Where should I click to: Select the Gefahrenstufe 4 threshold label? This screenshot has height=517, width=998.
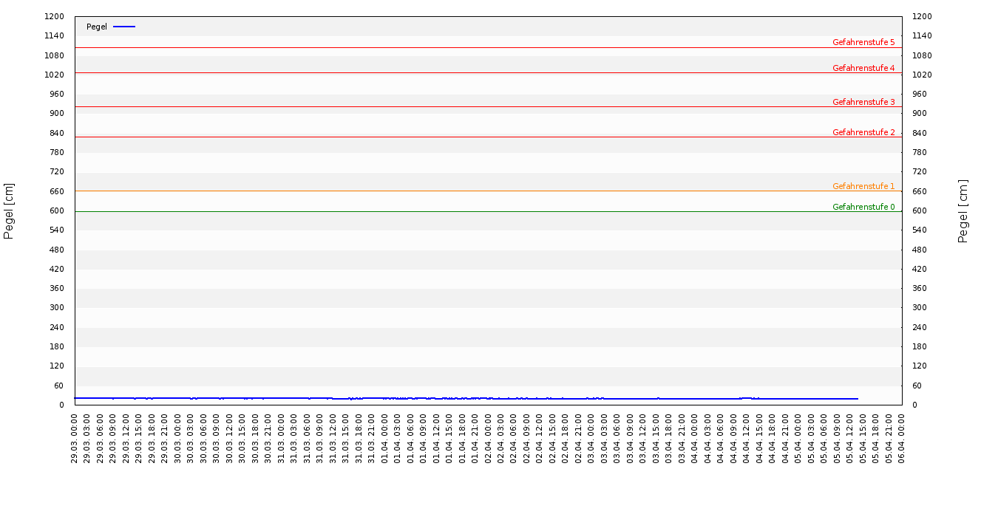tap(863, 68)
